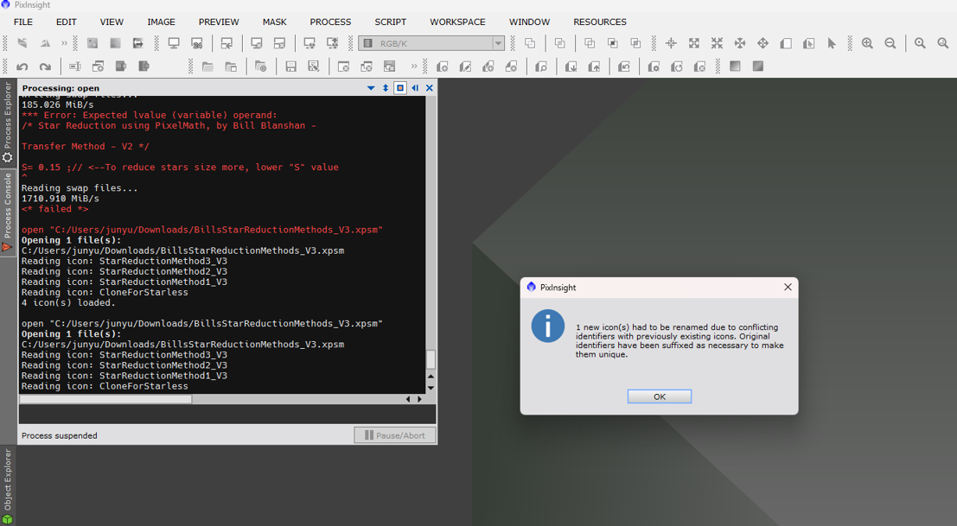Click the collapse-inward arrows icon

pos(718,43)
